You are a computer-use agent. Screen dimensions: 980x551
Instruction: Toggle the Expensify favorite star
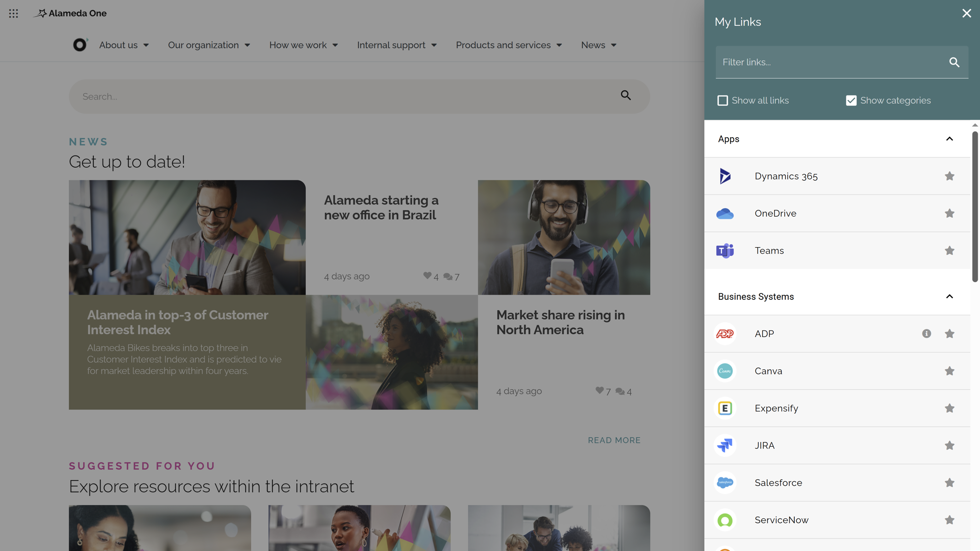[949, 408]
